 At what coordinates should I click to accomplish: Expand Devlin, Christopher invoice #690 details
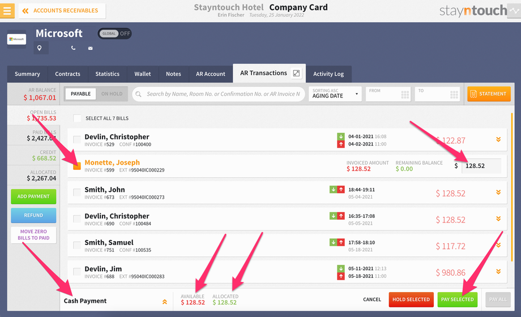coord(498,219)
